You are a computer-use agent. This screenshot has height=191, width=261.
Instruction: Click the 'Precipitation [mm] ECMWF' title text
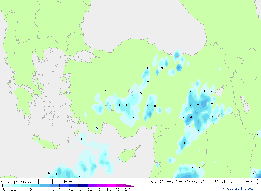pos(38,181)
